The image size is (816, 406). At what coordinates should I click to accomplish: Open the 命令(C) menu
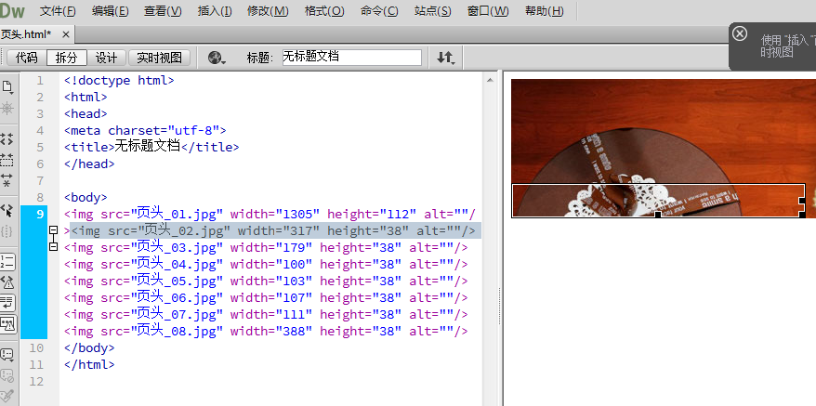[x=379, y=11]
